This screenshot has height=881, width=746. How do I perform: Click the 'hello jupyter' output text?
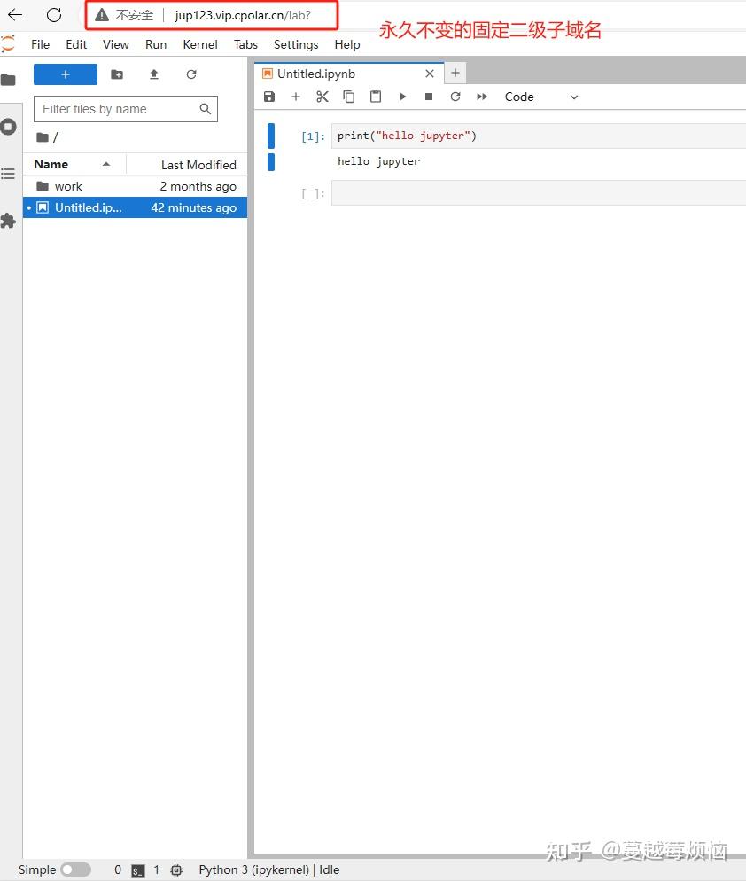click(x=378, y=161)
